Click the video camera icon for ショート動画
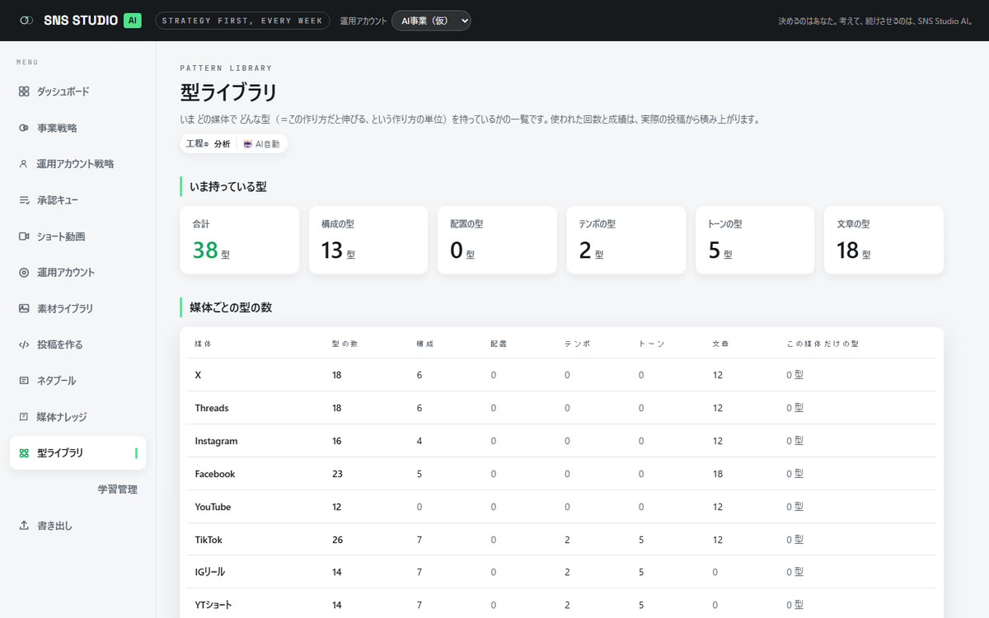Viewport: 989px width, 618px height. (24, 236)
